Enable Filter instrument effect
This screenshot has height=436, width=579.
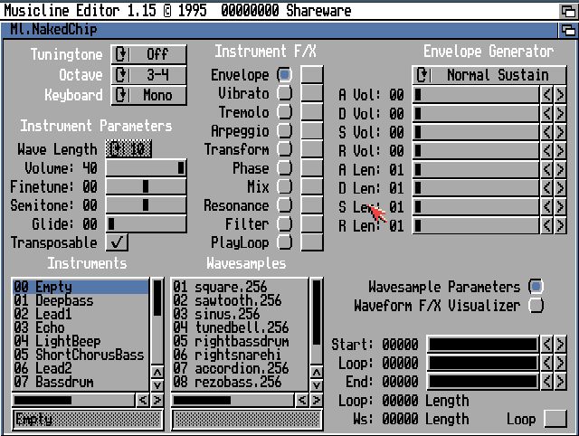[x=284, y=223]
